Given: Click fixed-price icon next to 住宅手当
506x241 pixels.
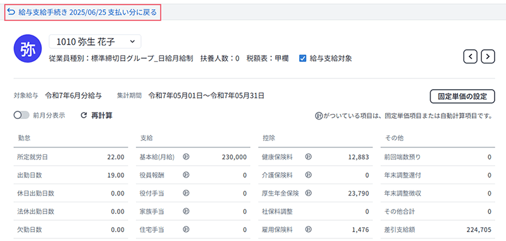Looking at the screenshot, I should pos(186,230).
